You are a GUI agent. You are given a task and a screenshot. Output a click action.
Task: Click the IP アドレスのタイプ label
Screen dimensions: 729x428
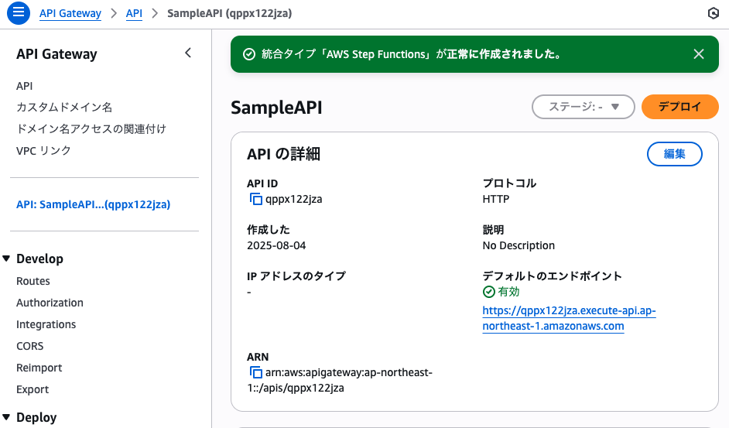pos(296,276)
